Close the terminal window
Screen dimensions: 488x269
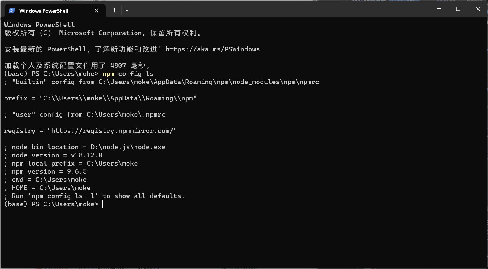click(478, 9)
